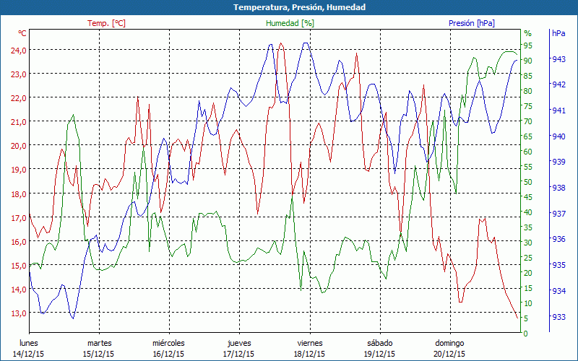The height and width of the screenshot is (361, 578).
Task: Click the jueves 17/12/15 date label
Action: pyautogui.click(x=239, y=349)
